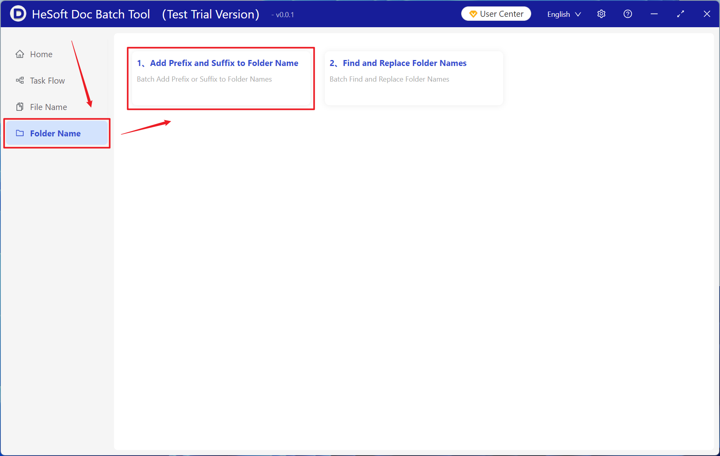Click the diamond icon in User Center
This screenshot has width=720, height=456.
point(473,14)
